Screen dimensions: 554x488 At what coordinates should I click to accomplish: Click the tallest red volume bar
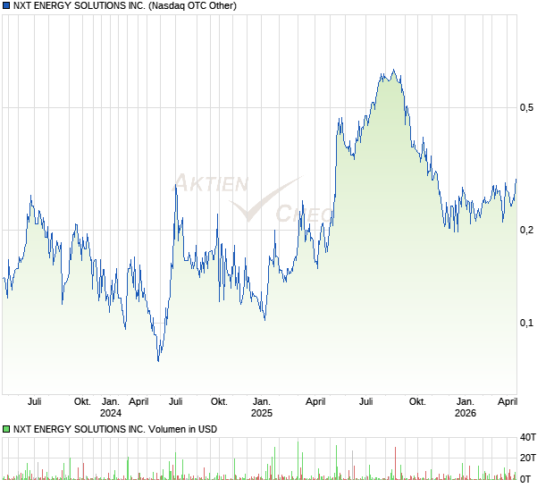(395, 463)
